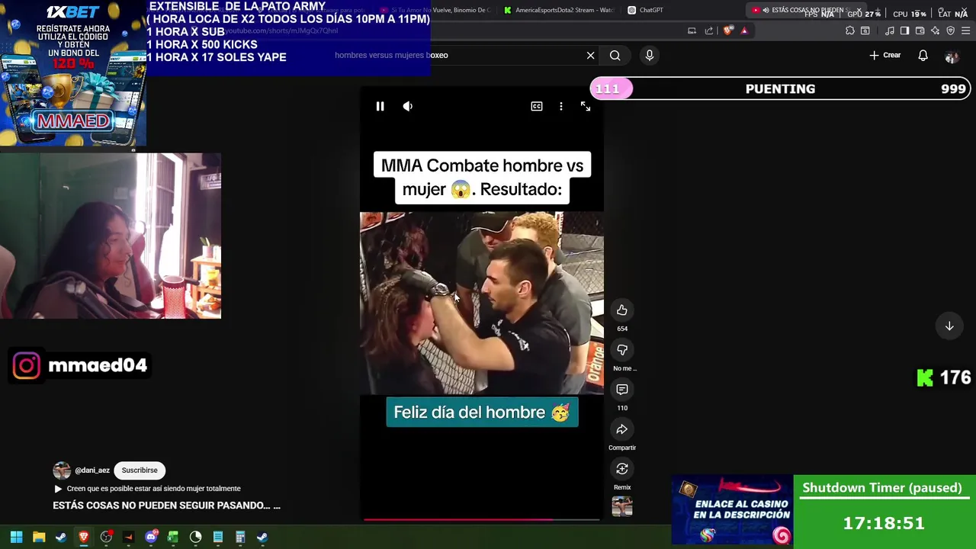Open Brave browser from the taskbar

(84, 538)
